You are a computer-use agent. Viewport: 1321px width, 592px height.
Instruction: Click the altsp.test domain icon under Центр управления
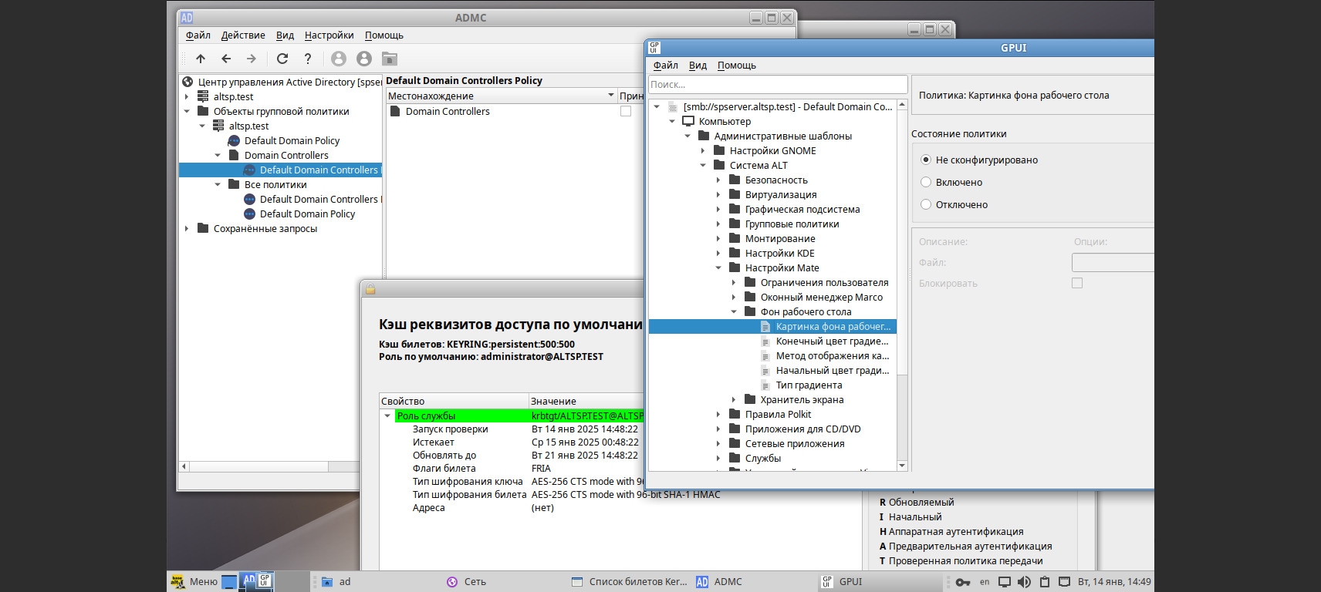pos(203,96)
